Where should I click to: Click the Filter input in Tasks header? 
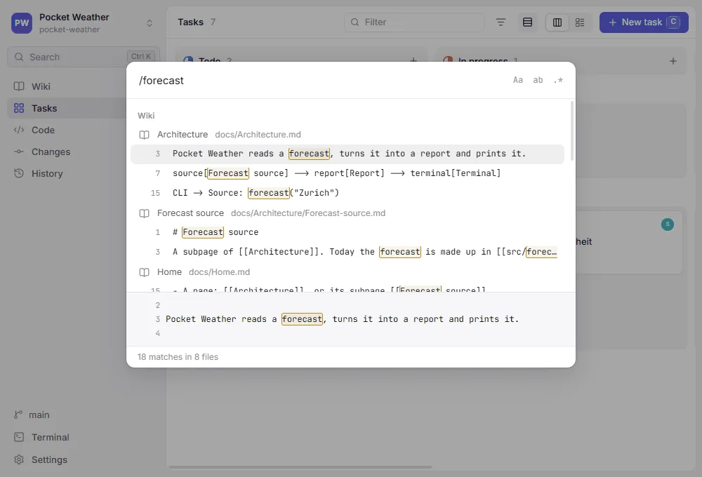coord(413,22)
